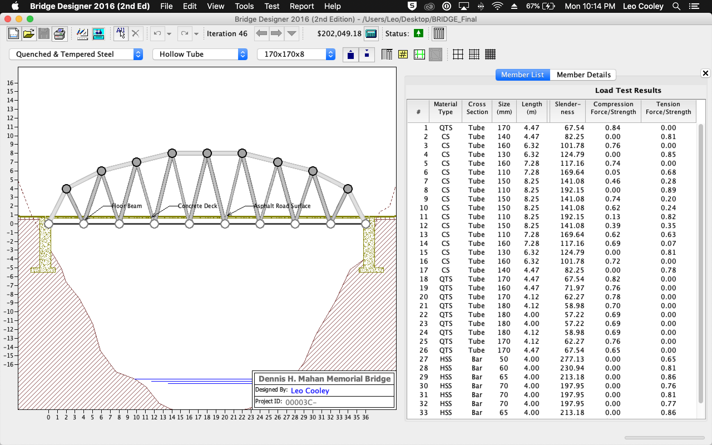This screenshot has height=445, width=712.
Task: Select member row 8 with 192.15 slenderness
Action: pos(552,190)
